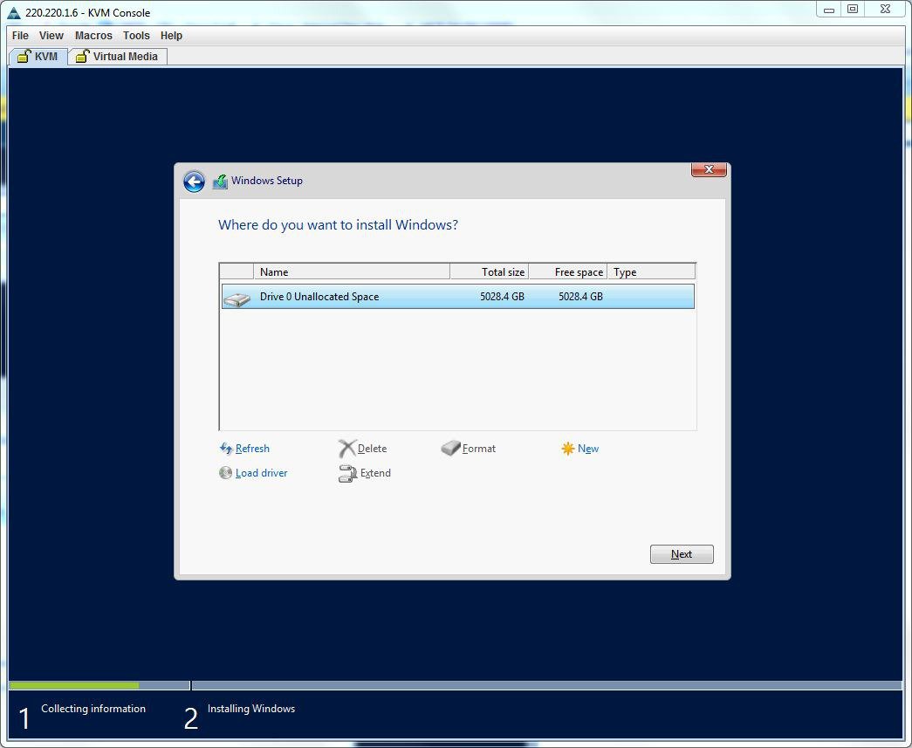Open the File menu
Image resolution: width=912 pixels, height=748 pixels.
[x=20, y=36]
